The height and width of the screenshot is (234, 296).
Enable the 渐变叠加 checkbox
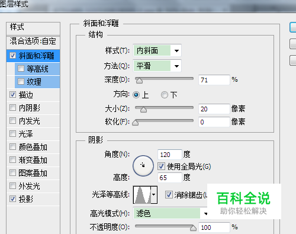13,160
